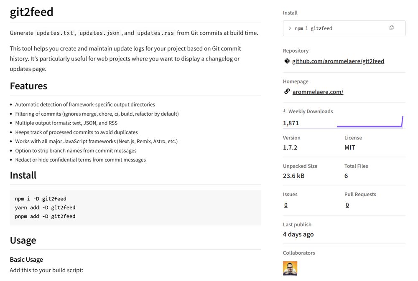418x281 pixels.
Task: Jump to the Features heading
Action: click(x=28, y=86)
